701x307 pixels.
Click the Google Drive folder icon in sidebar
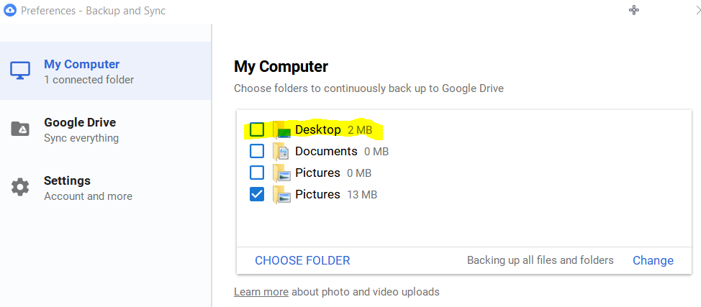pyautogui.click(x=20, y=129)
